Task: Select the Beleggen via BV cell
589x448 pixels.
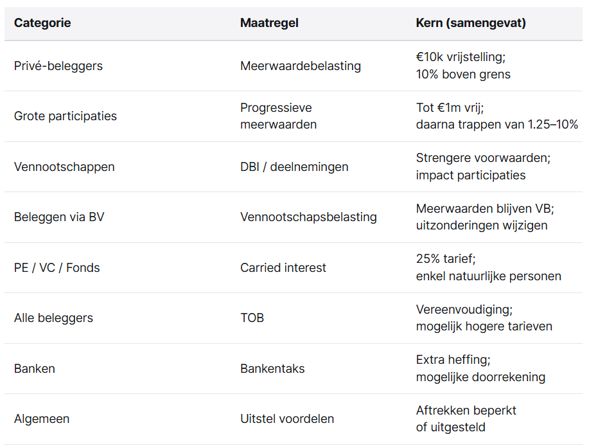Action: (59, 217)
